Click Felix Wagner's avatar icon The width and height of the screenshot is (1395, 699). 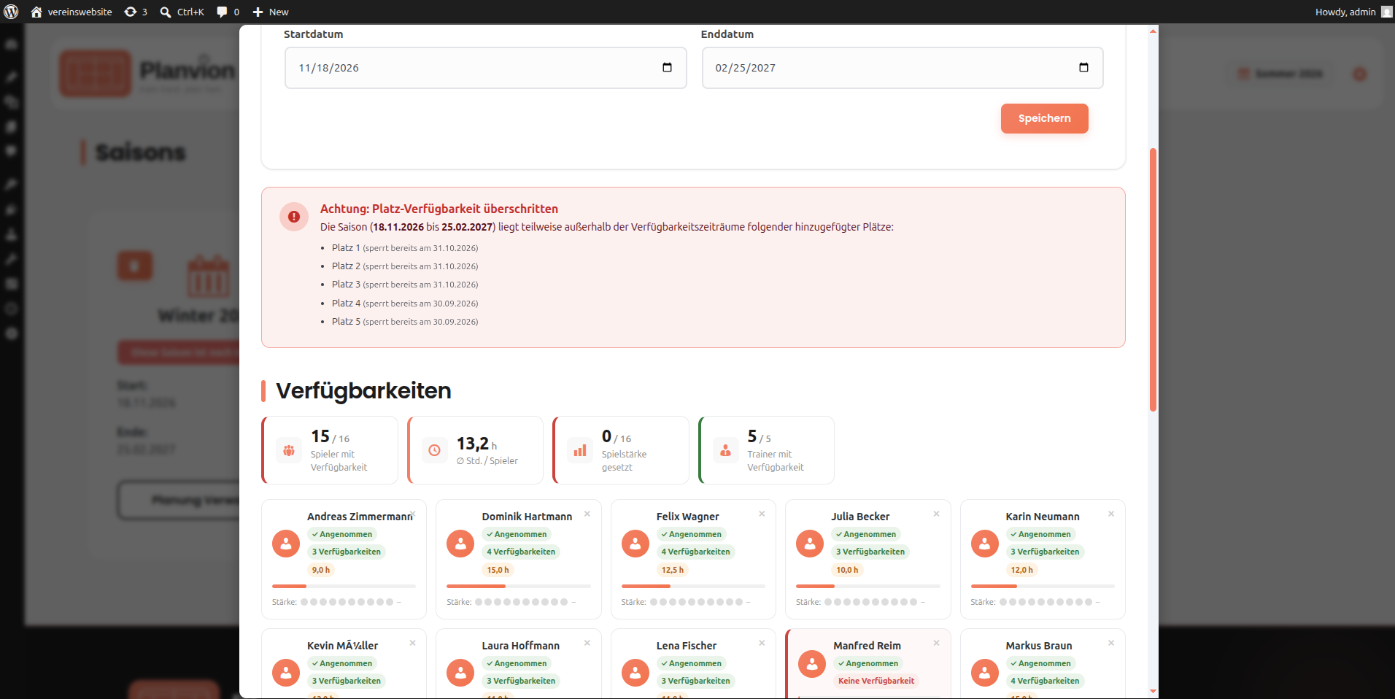click(635, 544)
